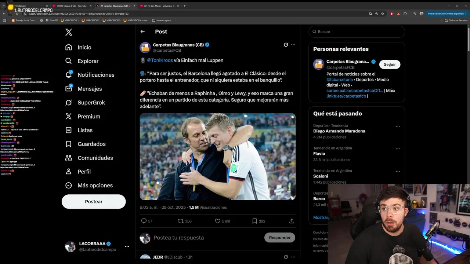Open the Trabajo Social Com... bookmark

tap(24, 21)
